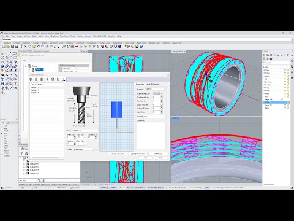Click Help in the Create/Select Tool dialog

point(161,158)
